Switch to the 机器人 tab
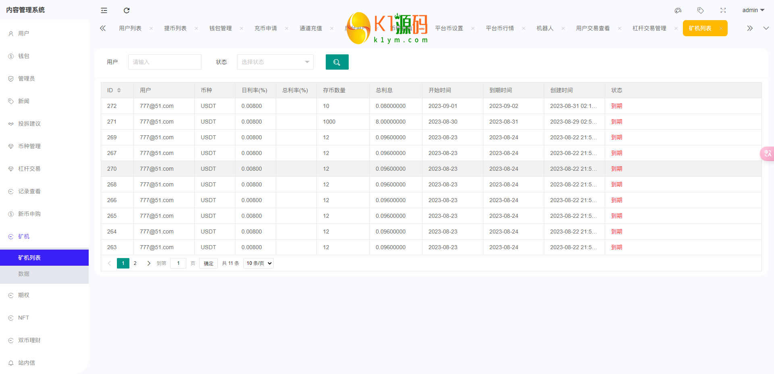Screen dimensions: 774x374 (545, 28)
